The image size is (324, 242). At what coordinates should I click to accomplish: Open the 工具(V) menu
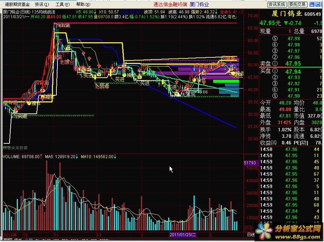pyautogui.click(x=63, y=4)
